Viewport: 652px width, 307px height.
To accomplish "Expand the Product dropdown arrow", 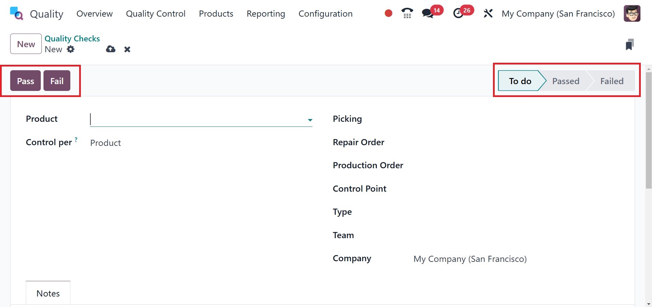I will pyautogui.click(x=310, y=120).
